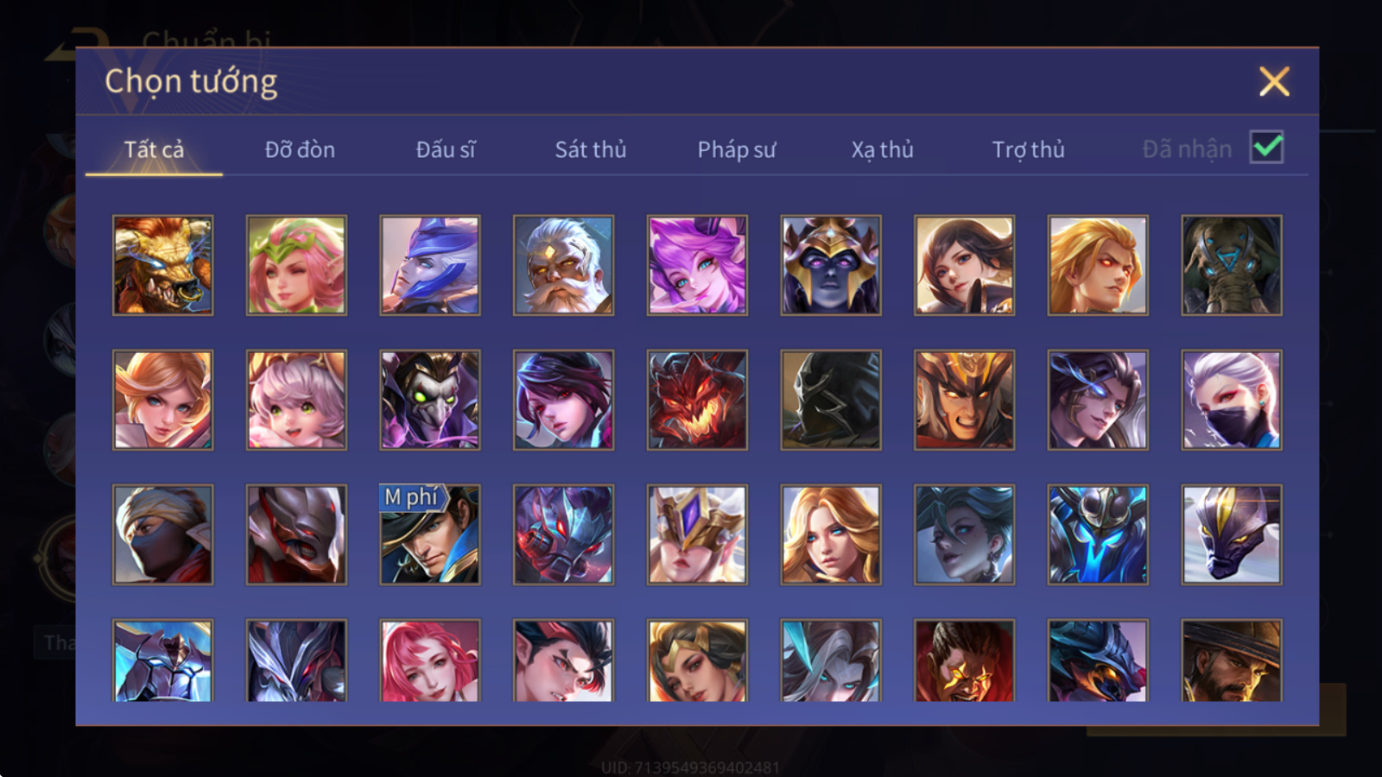
Task: Filter by the 'Pháp sư' tab
Action: click(737, 149)
